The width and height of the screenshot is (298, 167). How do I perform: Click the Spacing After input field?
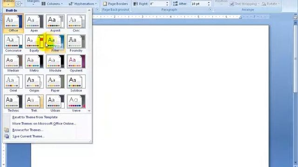[199, 4]
